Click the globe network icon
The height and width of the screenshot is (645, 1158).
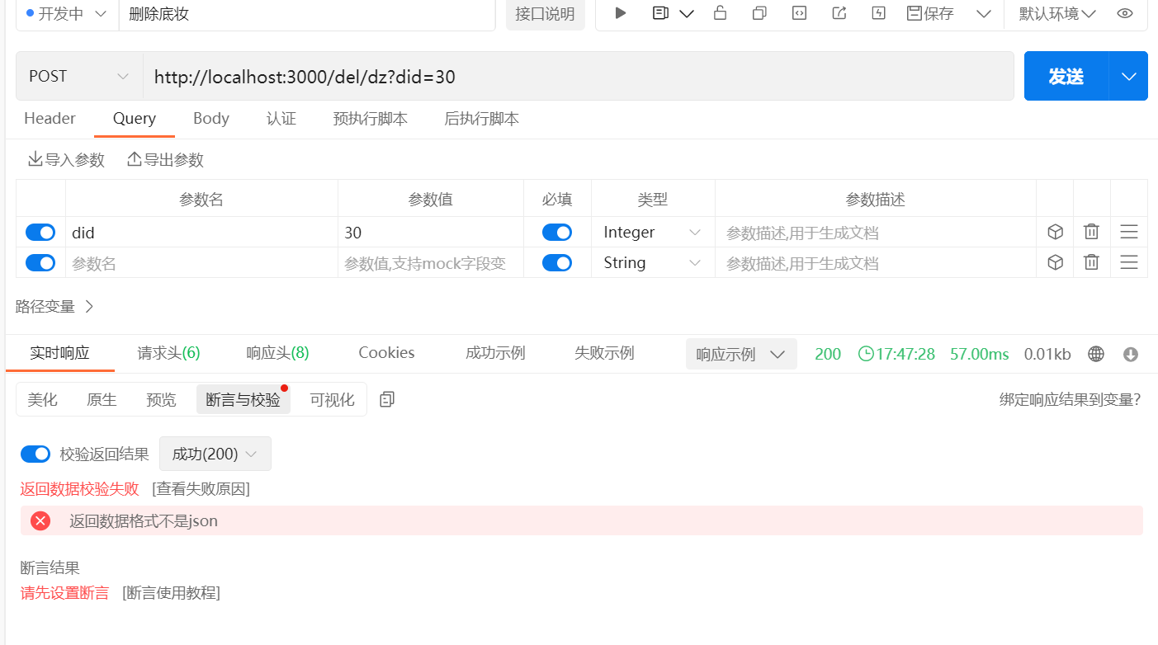coord(1096,354)
